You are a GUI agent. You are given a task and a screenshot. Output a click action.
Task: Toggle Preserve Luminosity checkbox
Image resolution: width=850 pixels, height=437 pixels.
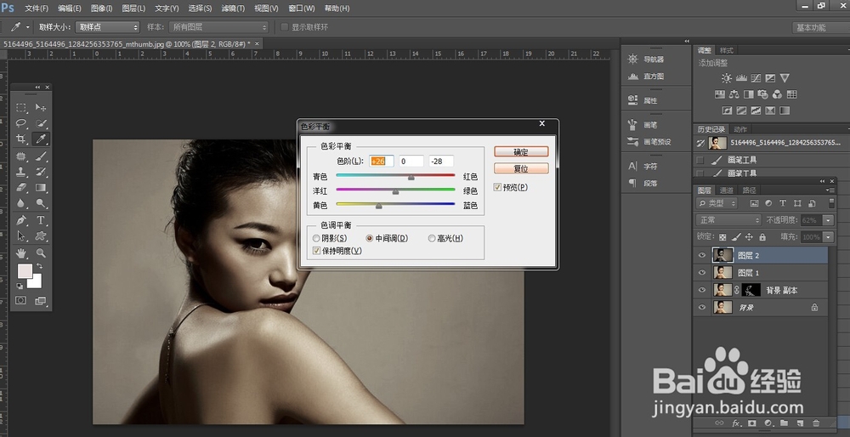click(316, 251)
